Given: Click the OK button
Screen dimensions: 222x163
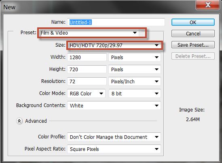Looking at the screenshot, I should click(193, 22).
